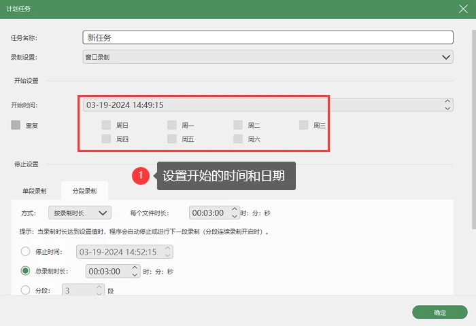
Task: Tick the 周三 checkbox
Action: click(303, 125)
